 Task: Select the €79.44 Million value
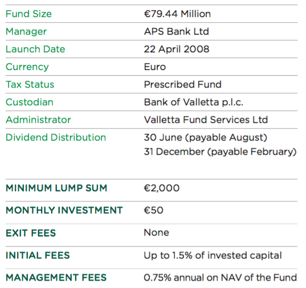pos(177,14)
